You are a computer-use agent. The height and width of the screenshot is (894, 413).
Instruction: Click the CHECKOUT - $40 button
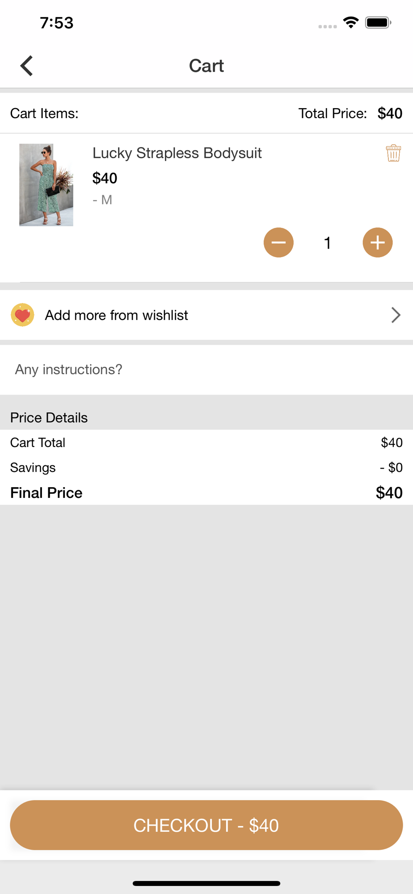click(x=206, y=825)
